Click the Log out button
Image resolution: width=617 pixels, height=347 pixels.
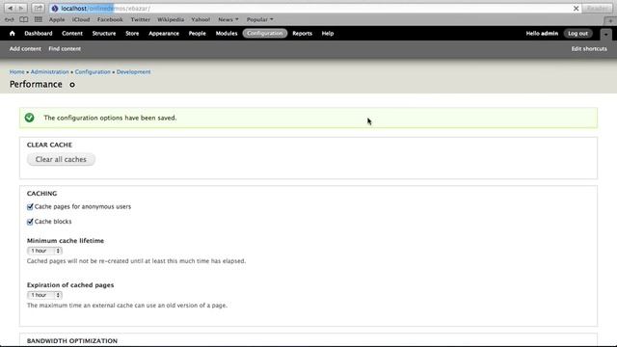click(577, 34)
